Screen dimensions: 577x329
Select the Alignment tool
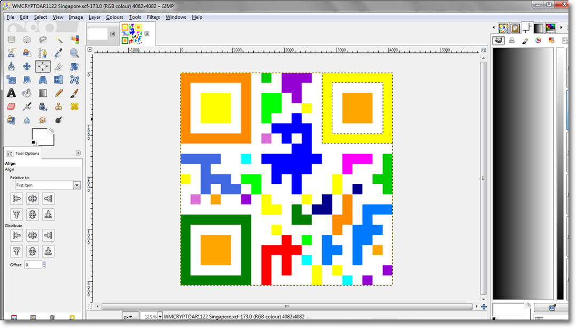point(43,66)
